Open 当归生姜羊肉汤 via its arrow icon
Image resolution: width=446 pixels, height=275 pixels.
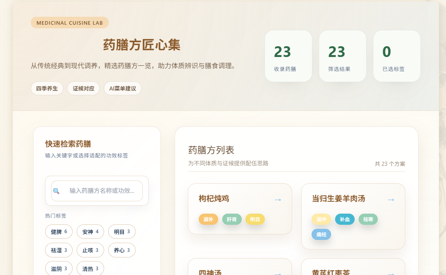coord(391,199)
